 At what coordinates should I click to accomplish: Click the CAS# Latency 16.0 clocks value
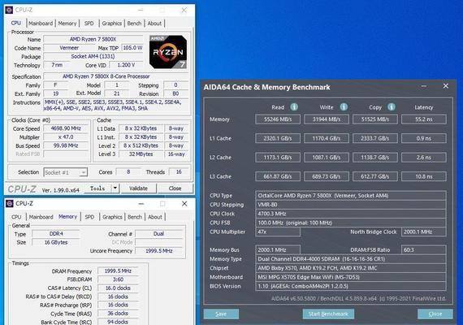[118, 288]
